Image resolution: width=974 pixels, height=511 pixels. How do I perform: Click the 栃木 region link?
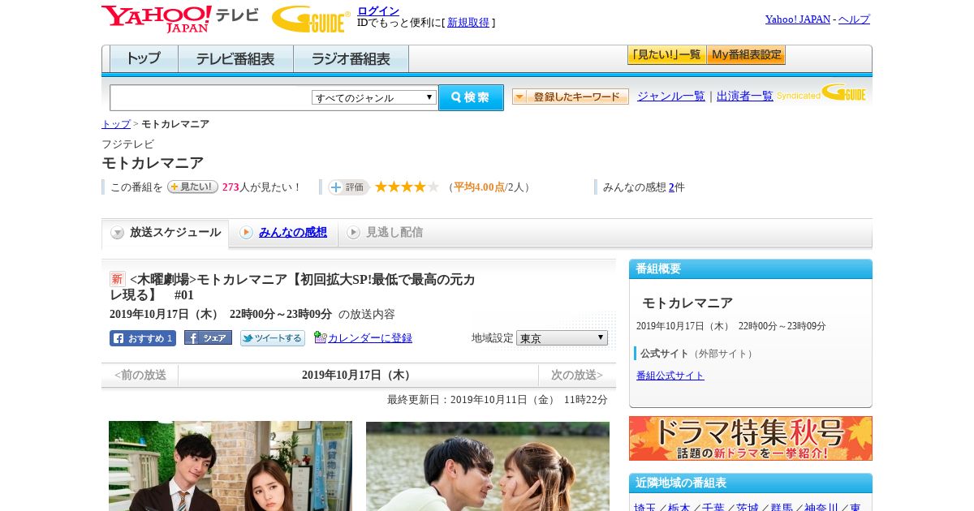click(x=679, y=507)
